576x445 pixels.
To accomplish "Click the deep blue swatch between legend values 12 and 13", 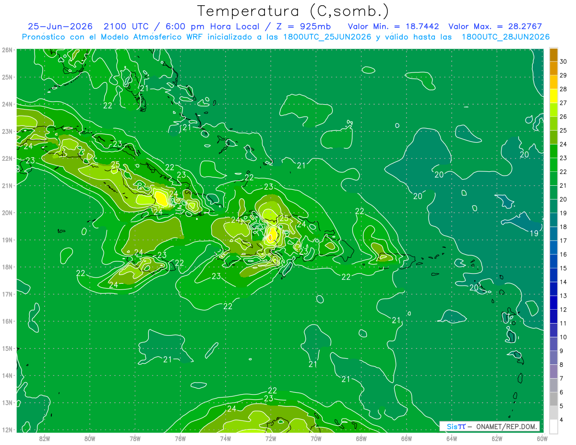I will point(553,302).
